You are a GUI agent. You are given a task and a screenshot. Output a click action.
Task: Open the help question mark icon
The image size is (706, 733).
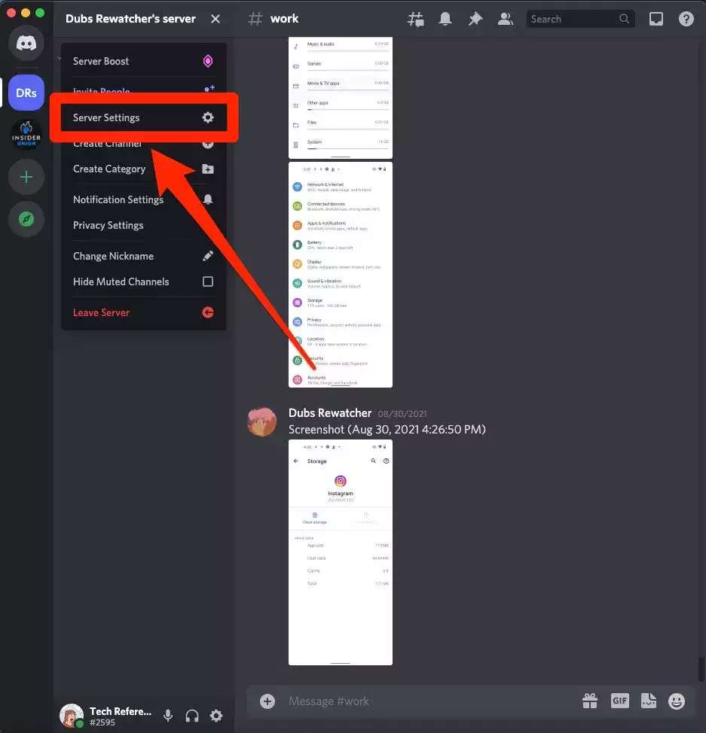coord(686,20)
